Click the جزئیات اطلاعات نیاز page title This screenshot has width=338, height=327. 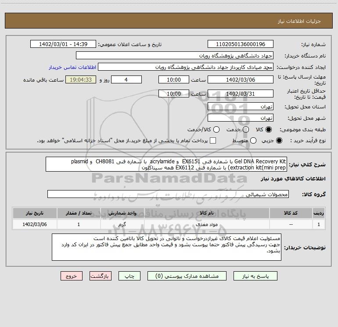(x=299, y=21)
